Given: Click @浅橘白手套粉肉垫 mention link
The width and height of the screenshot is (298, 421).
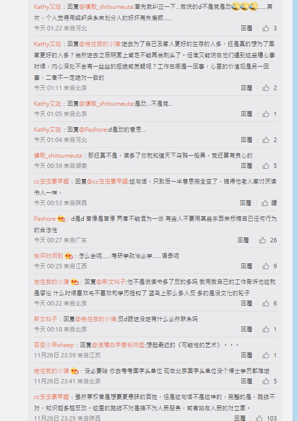Looking at the screenshot, I should coord(118,345).
